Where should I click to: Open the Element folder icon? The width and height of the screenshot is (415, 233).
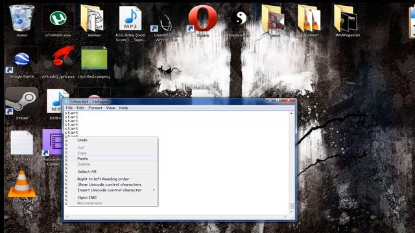tap(309, 18)
